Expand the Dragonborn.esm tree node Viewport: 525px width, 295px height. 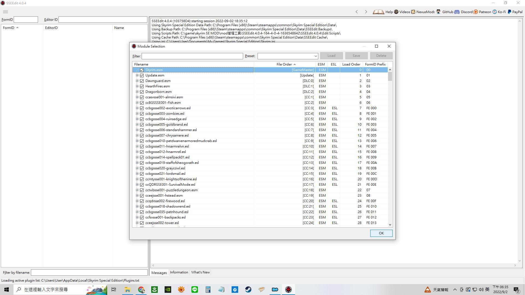click(137, 92)
